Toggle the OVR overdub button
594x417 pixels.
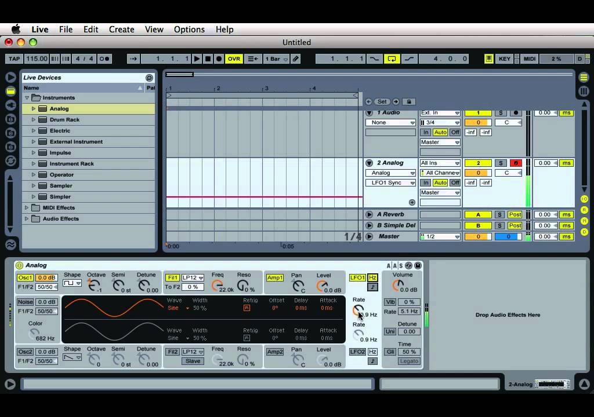point(234,58)
